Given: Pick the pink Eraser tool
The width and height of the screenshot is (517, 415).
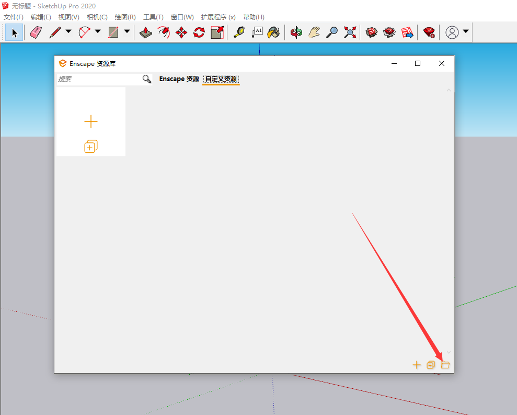Looking at the screenshot, I should [36, 32].
